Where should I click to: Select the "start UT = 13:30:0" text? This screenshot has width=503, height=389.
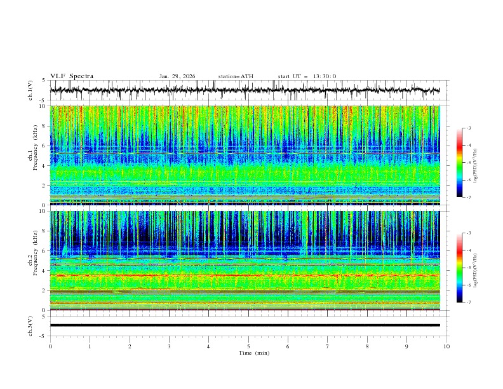(x=307, y=76)
